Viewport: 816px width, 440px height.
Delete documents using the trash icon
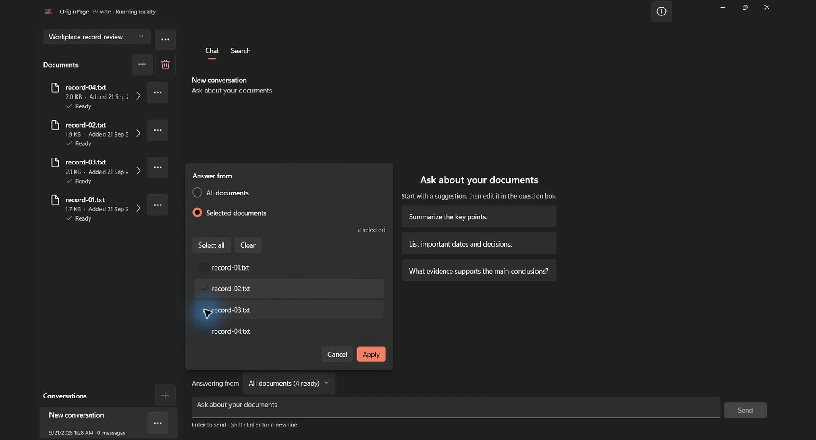click(x=165, y=64)
